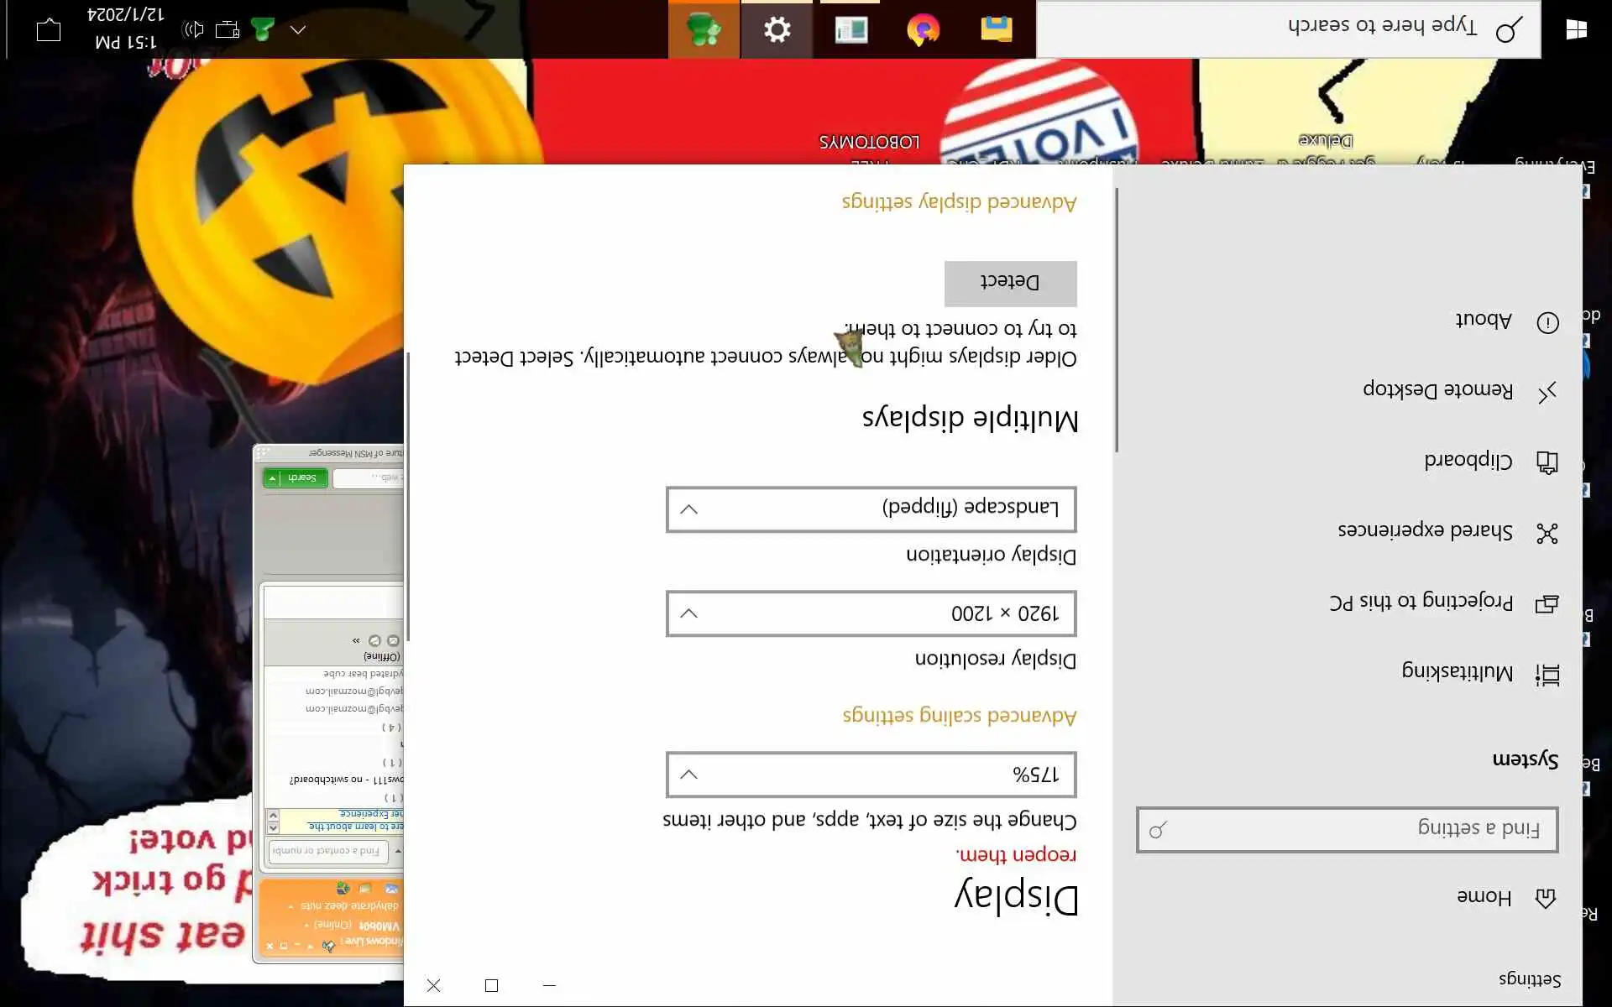The width and height of the screenshot is (1612, 1007).
Task: Open File Explorer from the taskbar
Action: 996,30
